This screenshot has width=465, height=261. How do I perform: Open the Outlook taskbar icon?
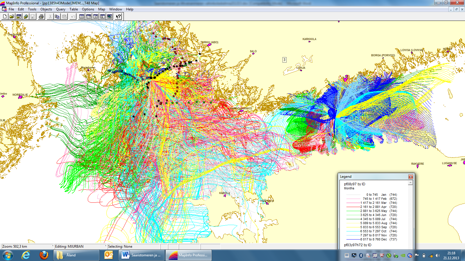coord(109,255)
